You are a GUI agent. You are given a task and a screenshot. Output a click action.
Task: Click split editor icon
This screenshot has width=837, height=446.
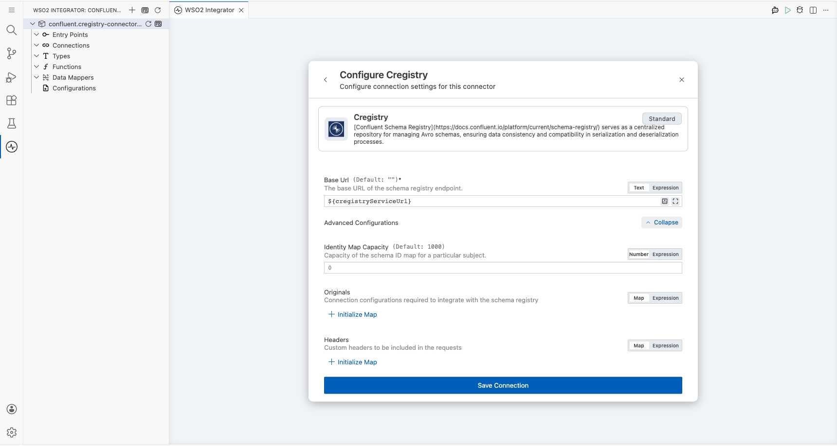click(813, 10)
